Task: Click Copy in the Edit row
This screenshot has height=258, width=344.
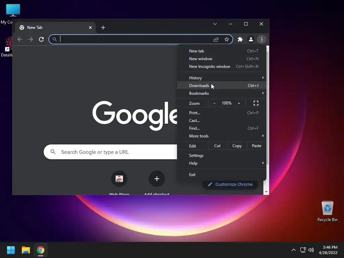Action: 237,146
